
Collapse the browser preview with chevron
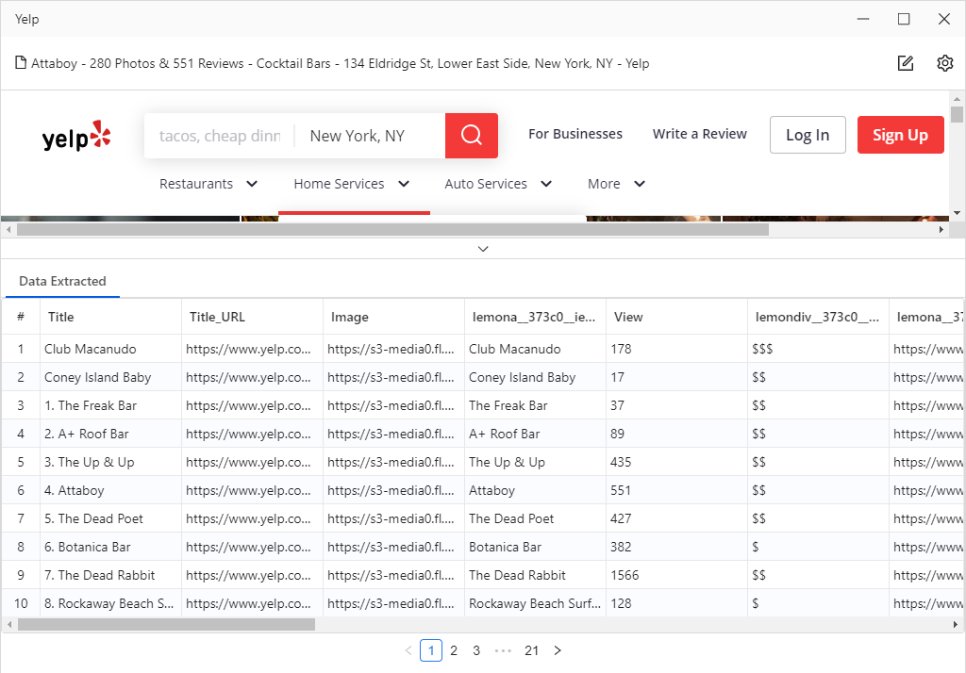pyautogui.click(x=483, y=249)
